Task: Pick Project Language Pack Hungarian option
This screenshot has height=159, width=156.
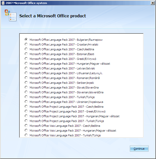Action: (26, 116)
